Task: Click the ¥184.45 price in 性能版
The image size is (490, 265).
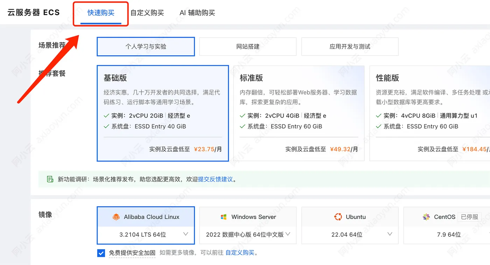Action: tap(474, 149)
